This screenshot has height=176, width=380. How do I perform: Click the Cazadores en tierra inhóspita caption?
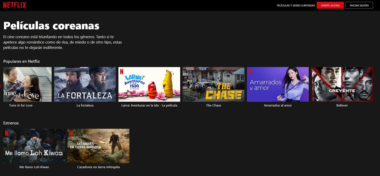pos(98,167)
